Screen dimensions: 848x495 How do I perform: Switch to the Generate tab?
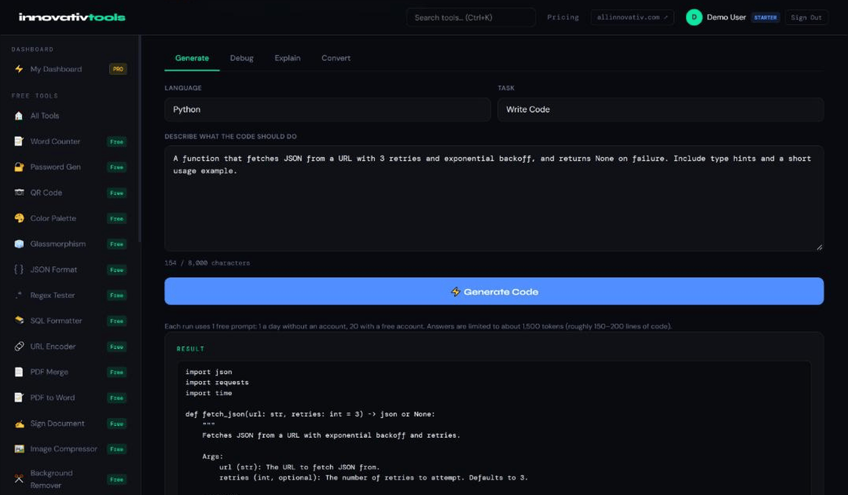(x=192, y=58)
